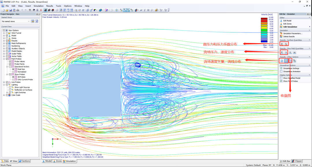Viewport: 312px width, 167px height.
Task: Expand the Wind Tunnel tree node
Action: click(x=4, y=33)
